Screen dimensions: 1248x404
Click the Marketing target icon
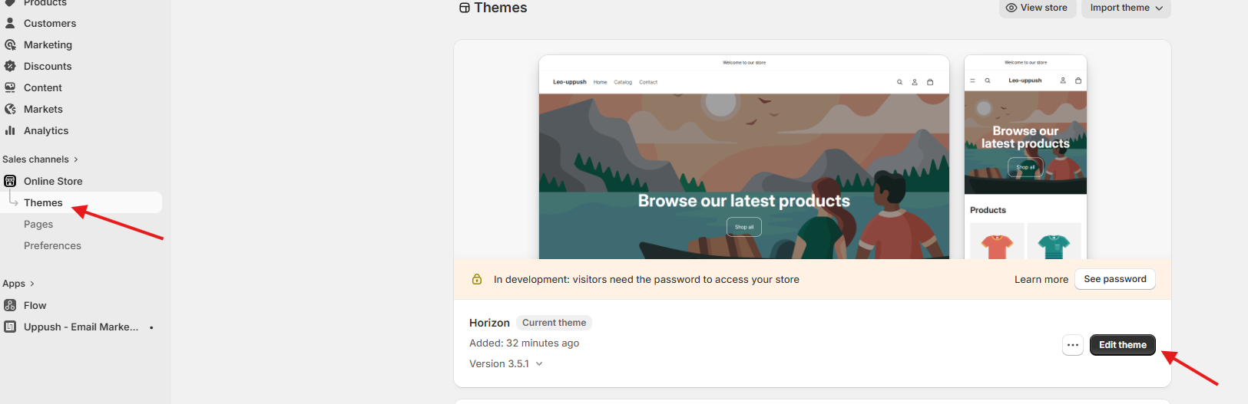pyautogui.click(x=10, y=44)
